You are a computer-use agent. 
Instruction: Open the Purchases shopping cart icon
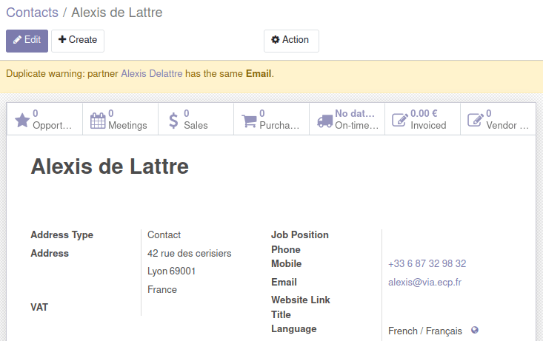(249, 121)
